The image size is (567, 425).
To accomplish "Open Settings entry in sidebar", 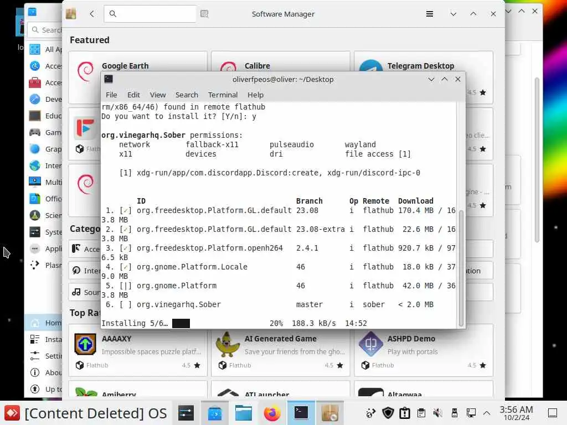I will [x=43, y=356].
